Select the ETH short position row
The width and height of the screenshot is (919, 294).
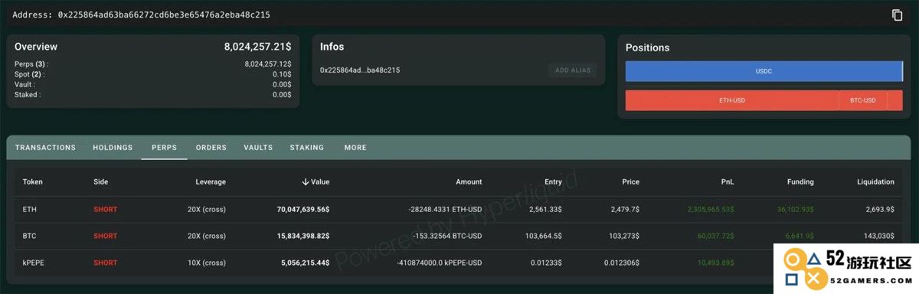(x=459, y=209)
